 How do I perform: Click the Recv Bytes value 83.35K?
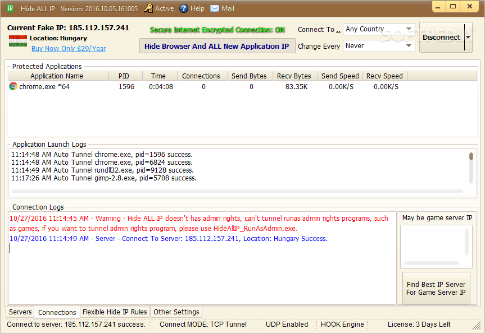(x=296, y=87)
